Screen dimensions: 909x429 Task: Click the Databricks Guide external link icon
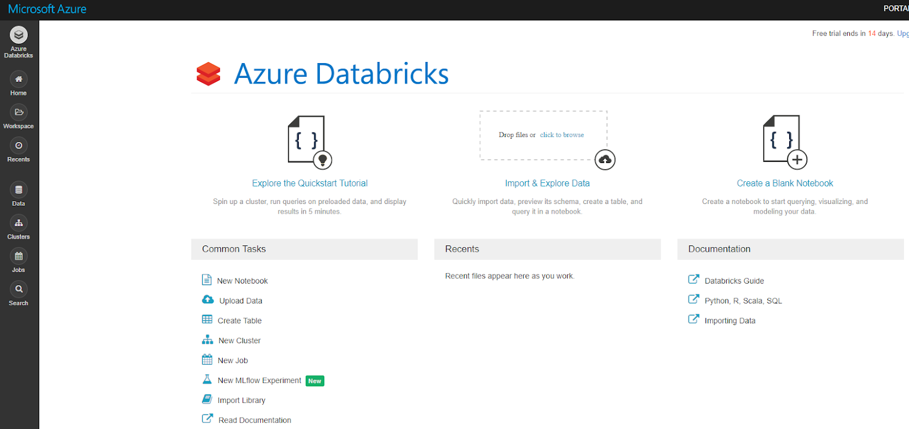694,279
